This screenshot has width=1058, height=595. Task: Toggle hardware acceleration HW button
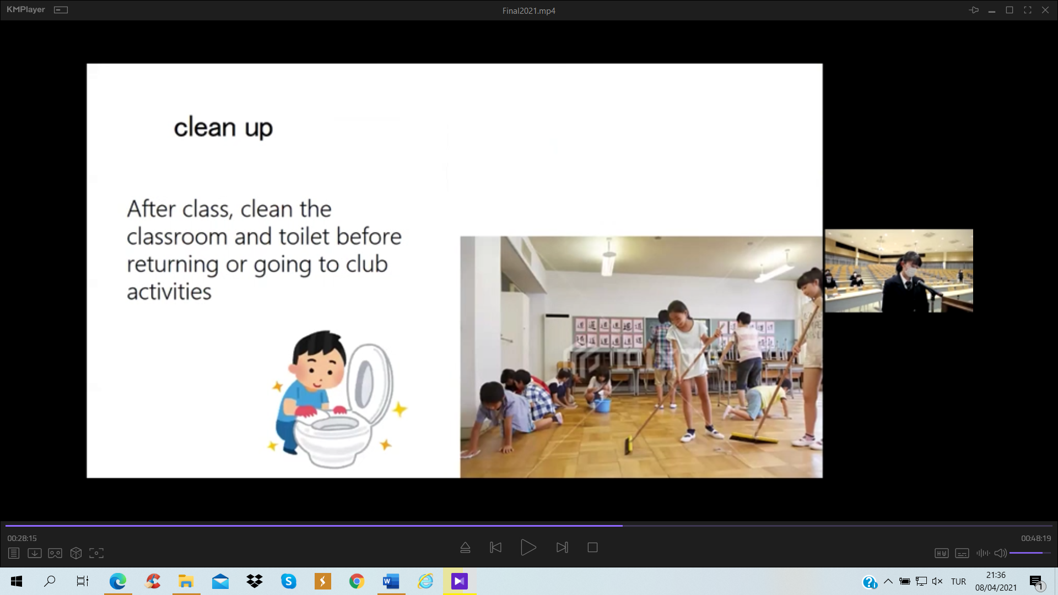point(941,553)
